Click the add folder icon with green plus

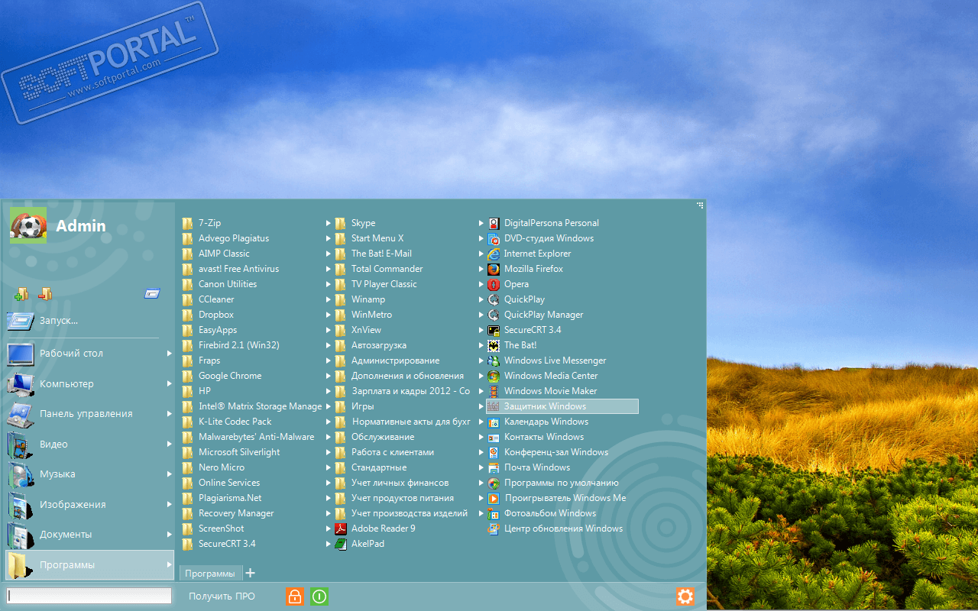coord(21,294)
